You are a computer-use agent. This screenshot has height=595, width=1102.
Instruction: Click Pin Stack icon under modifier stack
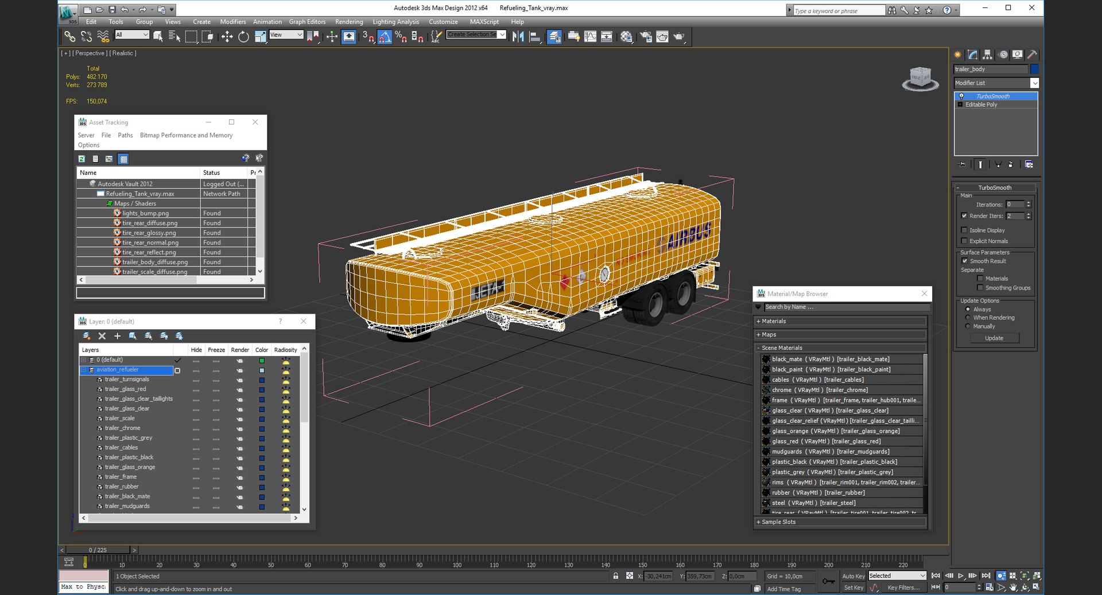pos(963,165)
